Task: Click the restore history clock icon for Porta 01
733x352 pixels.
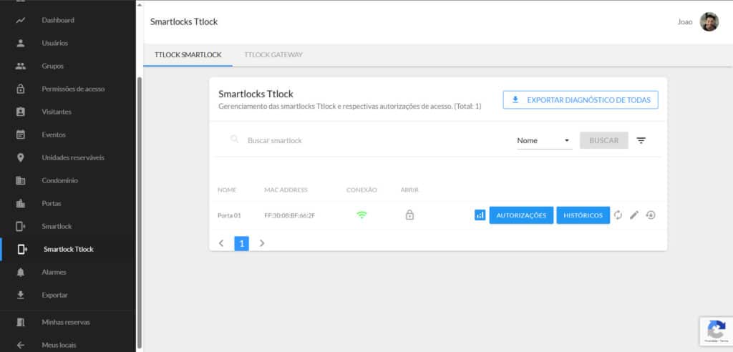Action: coord(650,215)
